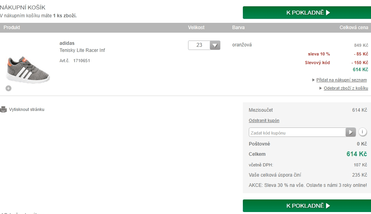This screenshot has height=214, width=371.
Task: Click Přidat na nákupní seznam link
Action: coord(341,80)
